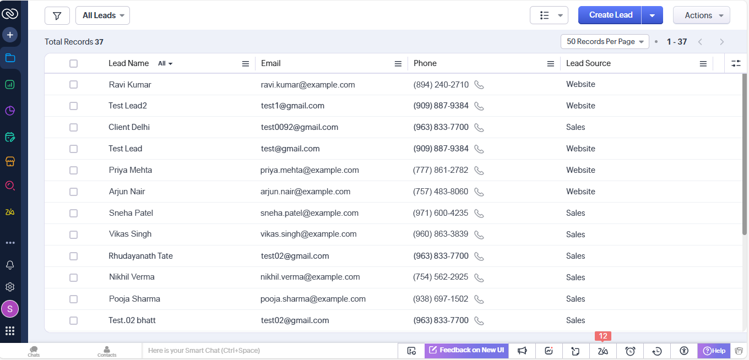This screenshot has height=360, width=749.
Task: Select the checkbox next to Client Delhi
Action: click(x=73, y=128)
